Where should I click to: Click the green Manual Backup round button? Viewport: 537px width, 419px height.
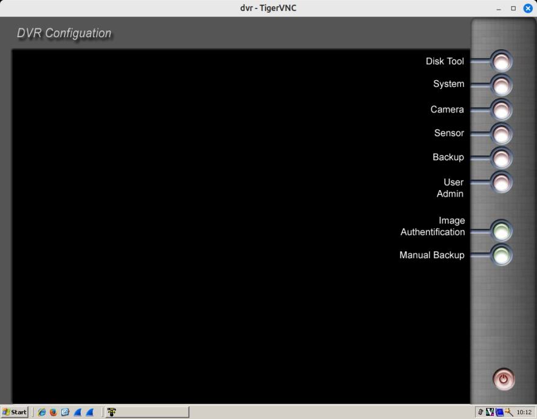pyautogui.click(x=501, y=255)
